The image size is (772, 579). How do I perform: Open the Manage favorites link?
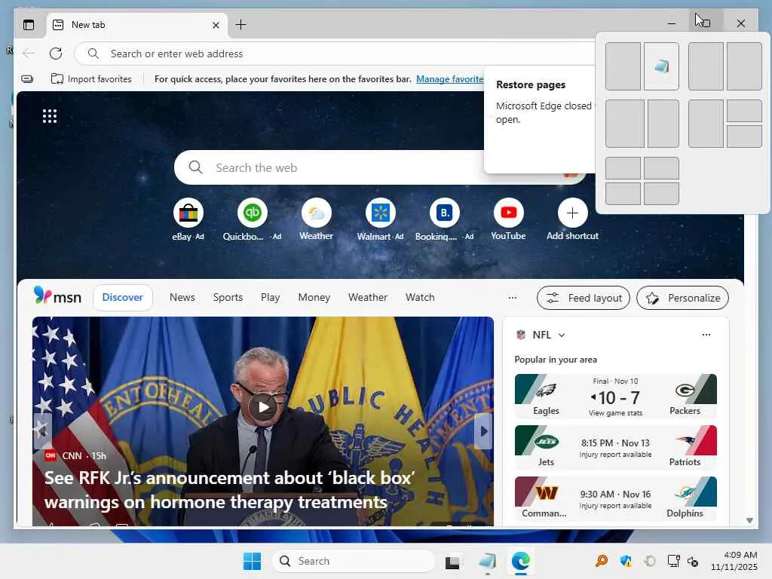pos(449,78)
